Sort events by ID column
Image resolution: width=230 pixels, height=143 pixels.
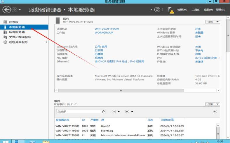[83, 120]
